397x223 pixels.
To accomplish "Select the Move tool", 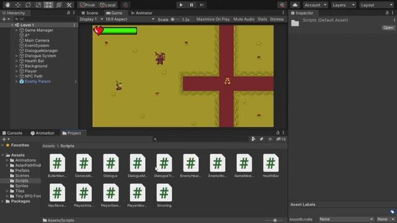I will pos(18,5).
